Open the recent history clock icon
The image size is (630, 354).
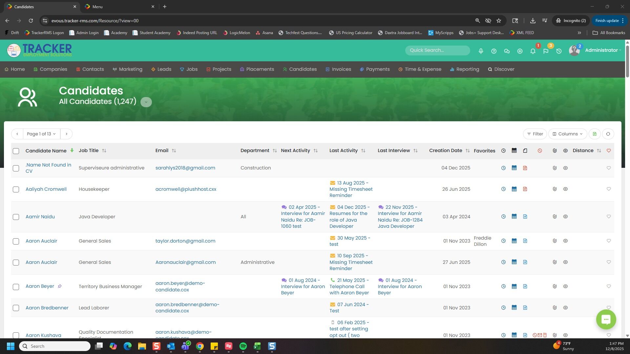559,51
